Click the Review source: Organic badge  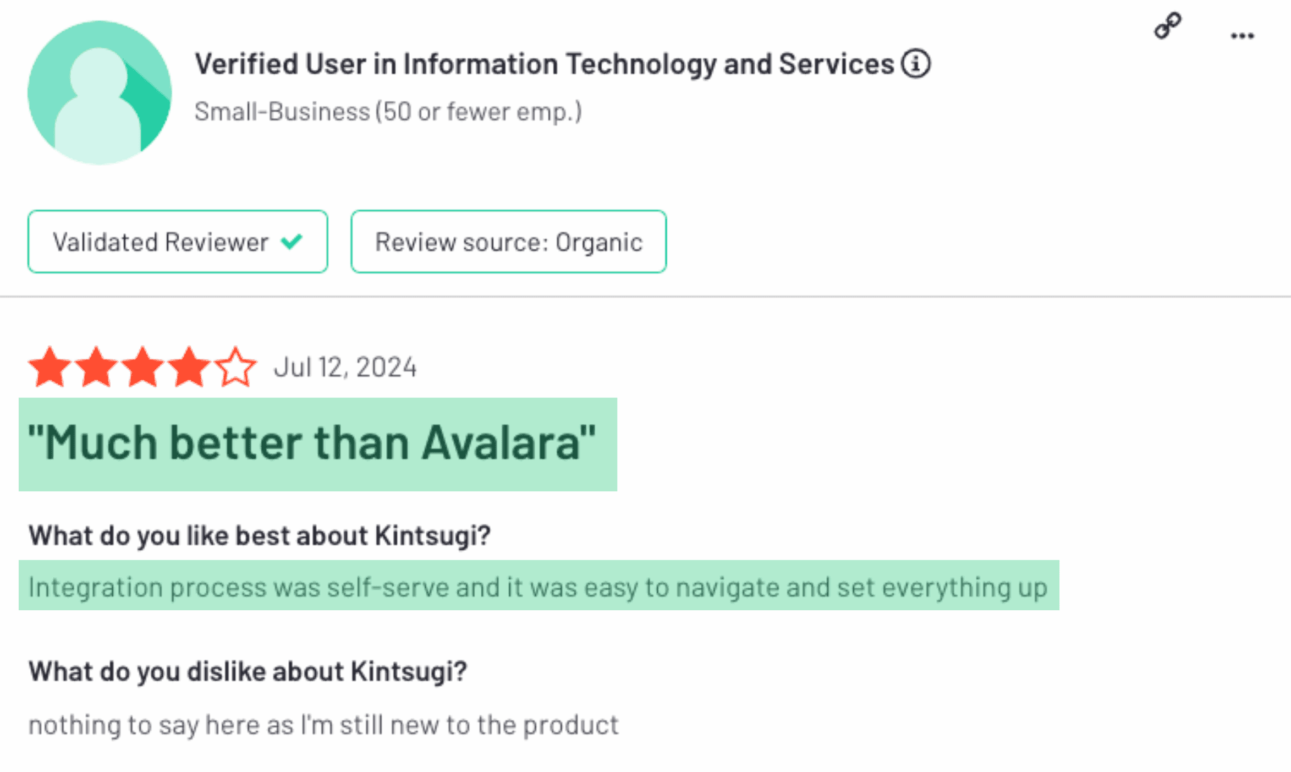508,242
